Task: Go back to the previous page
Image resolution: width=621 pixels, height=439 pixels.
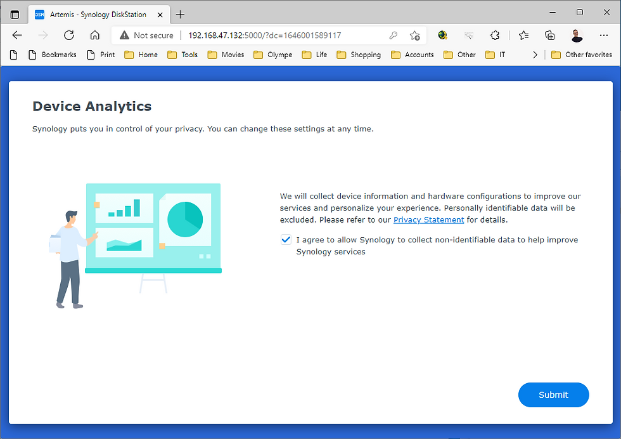Action: [x=17, y=36]
